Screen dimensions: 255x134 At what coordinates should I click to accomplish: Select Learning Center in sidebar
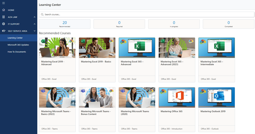19,38
